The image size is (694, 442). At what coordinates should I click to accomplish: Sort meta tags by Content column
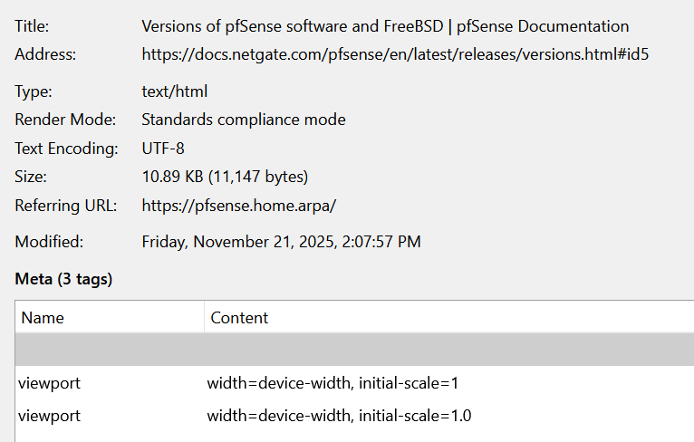pyautogui.click(x=448, y=318)
